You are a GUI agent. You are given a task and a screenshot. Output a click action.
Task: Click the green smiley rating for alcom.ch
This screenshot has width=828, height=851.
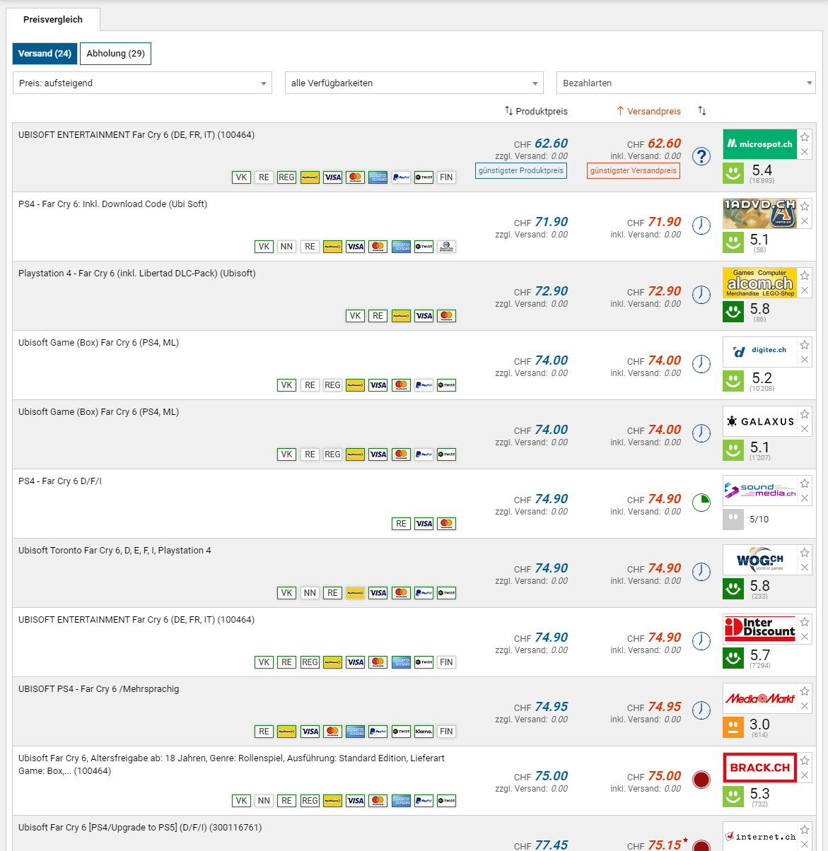(x=733, y=311)
